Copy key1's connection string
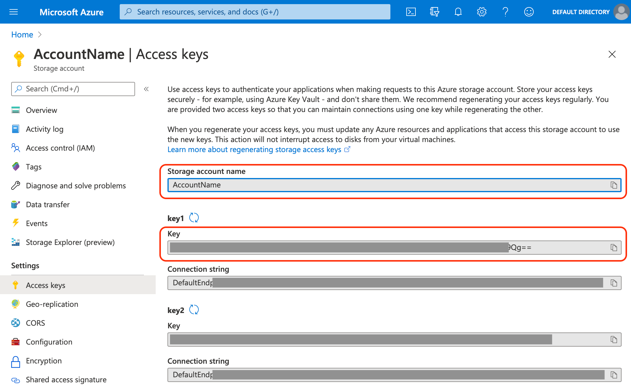This screenshot has width=631, height=392. 614,283
